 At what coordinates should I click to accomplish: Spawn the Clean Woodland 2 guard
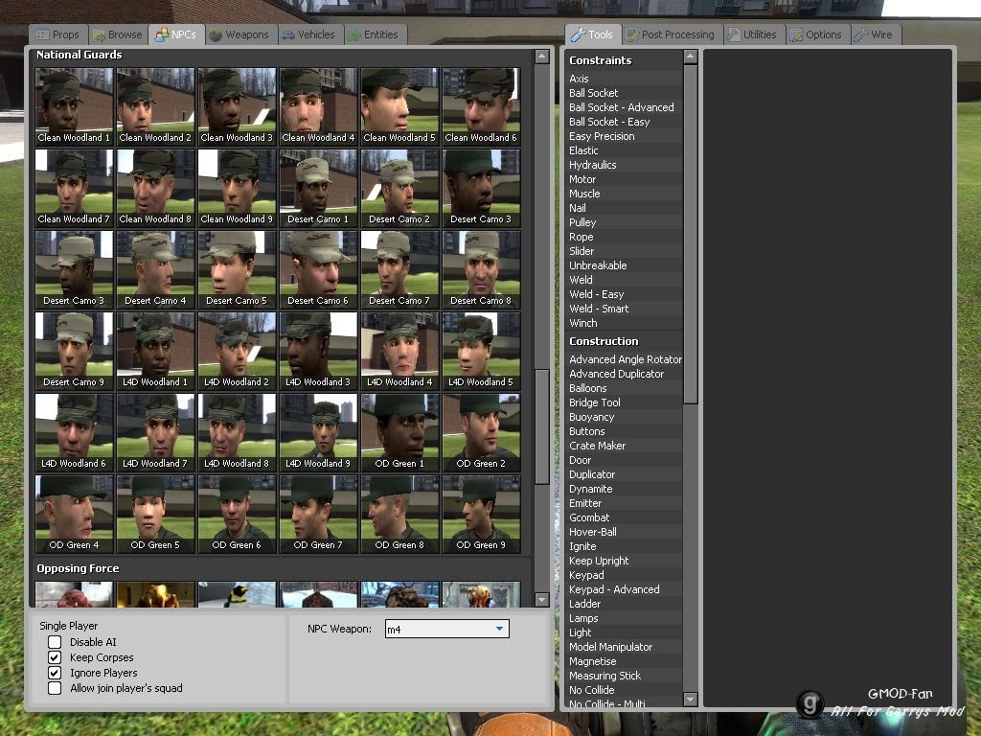click(x=155, y=106)
